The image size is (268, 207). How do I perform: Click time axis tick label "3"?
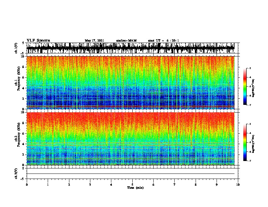(x=90, y=184)
